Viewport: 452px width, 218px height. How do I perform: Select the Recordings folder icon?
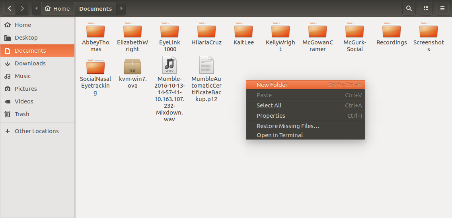pyautogui.click(x=392, y=31)
